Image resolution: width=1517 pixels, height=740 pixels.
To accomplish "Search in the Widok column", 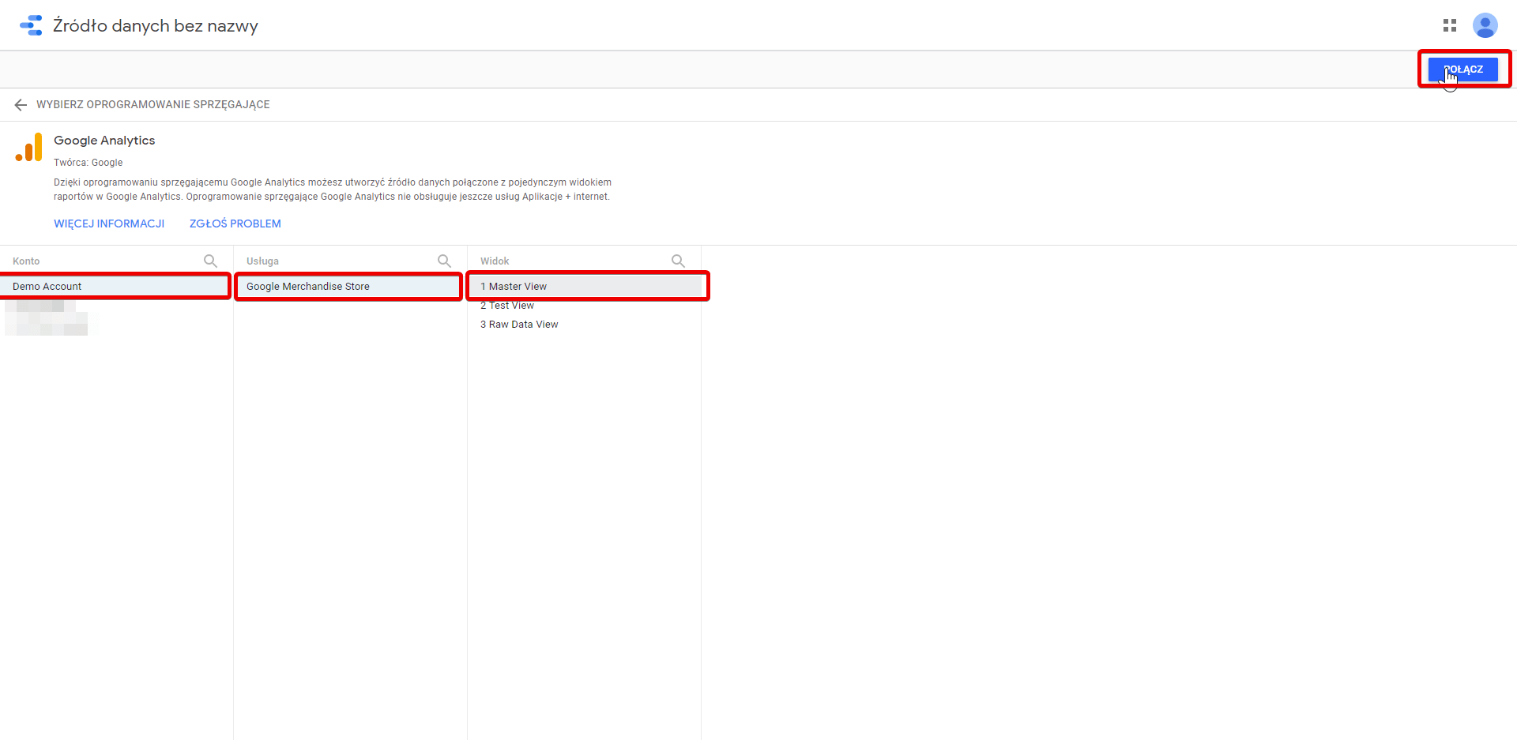I will click(x=678, y=261).
